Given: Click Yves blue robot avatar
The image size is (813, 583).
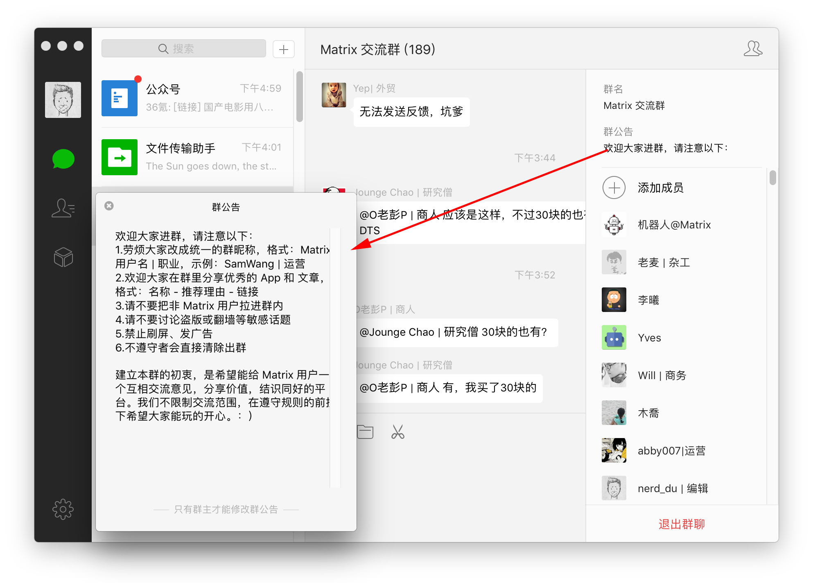Looking at the screenshot, I should [614, 338].
